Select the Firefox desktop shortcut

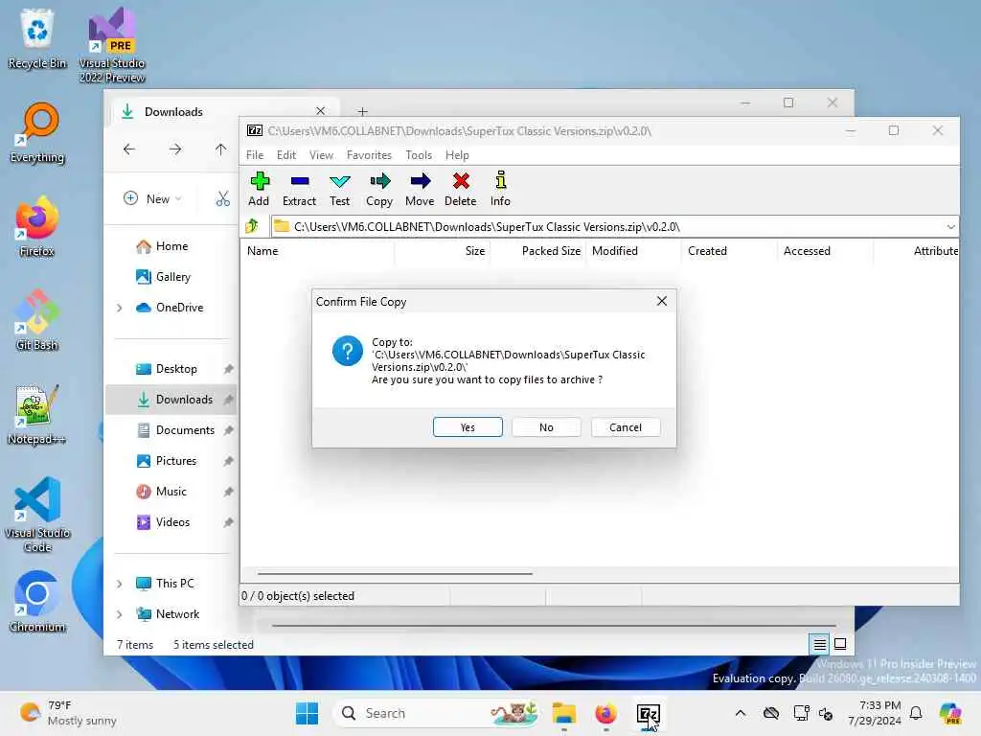pyautogui.click(x=37, y=226)
